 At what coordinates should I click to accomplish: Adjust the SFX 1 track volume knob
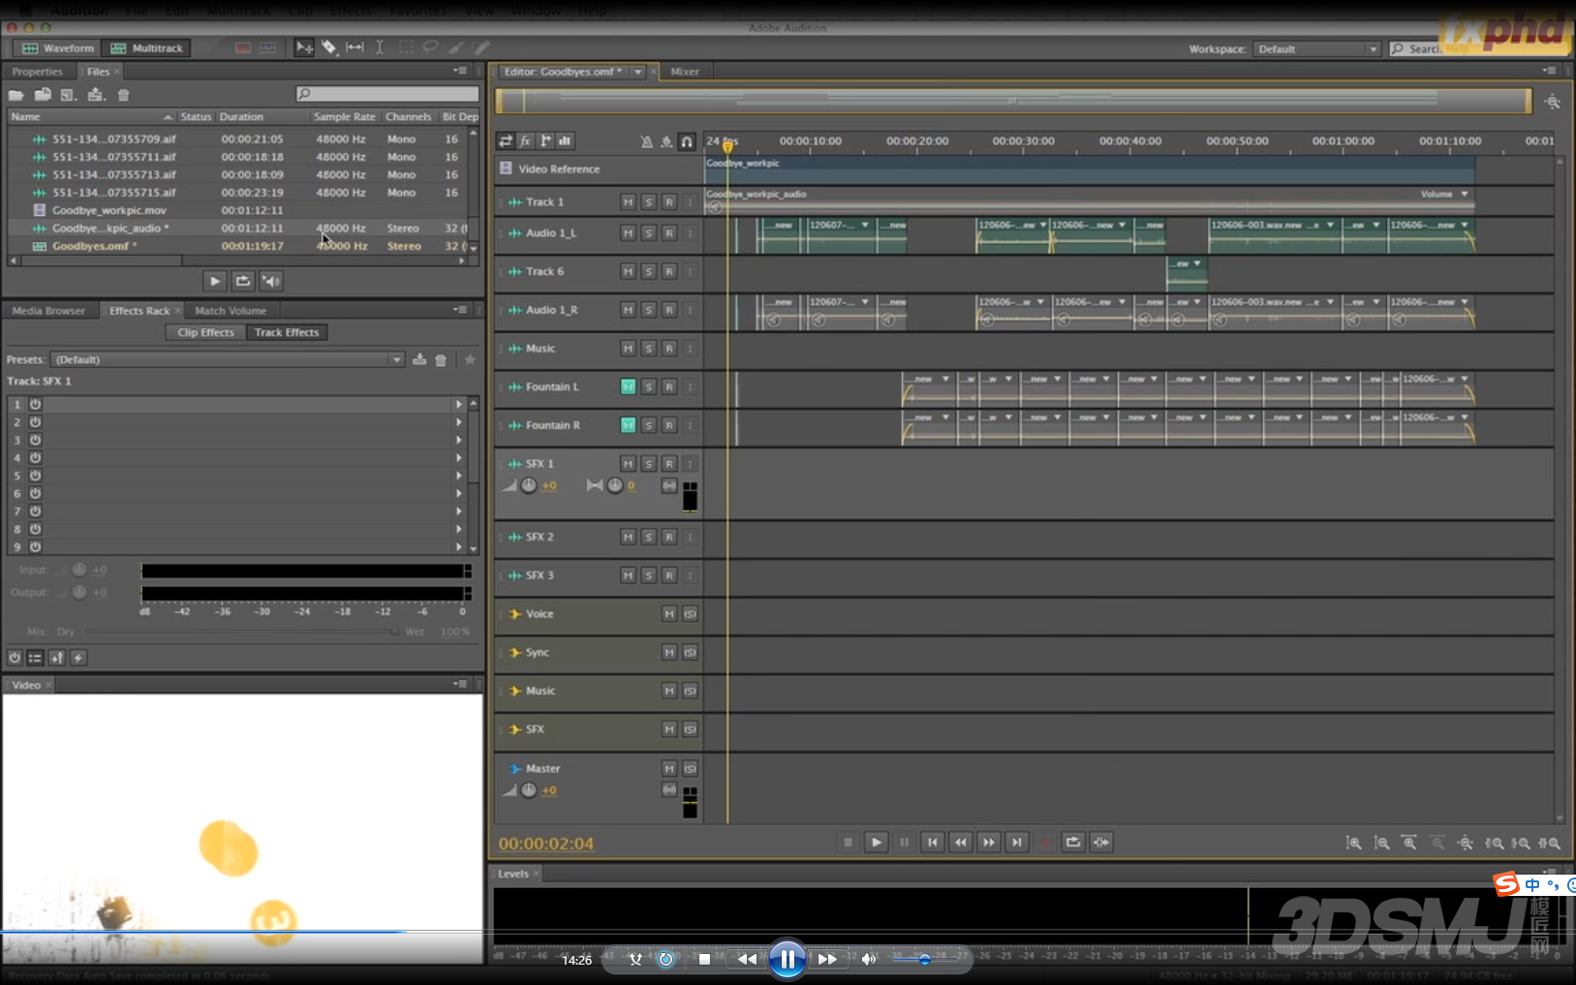pos(529,486)
